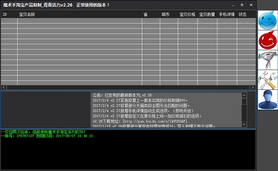Viewport: 278px width, 171px height.
Task: Click the 状态 column header
Action: click(242, 14)
